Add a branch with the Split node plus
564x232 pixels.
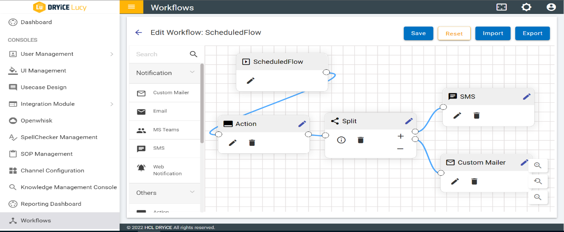400,136
